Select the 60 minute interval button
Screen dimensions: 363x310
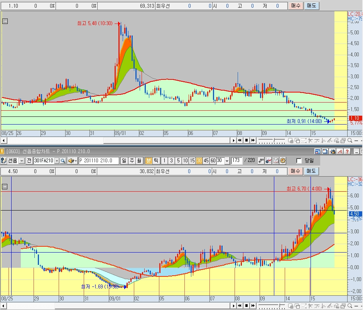coord(213,160)
